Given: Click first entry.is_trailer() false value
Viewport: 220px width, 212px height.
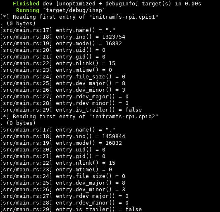Looking at the screenshot, I should tap(134, 110).
